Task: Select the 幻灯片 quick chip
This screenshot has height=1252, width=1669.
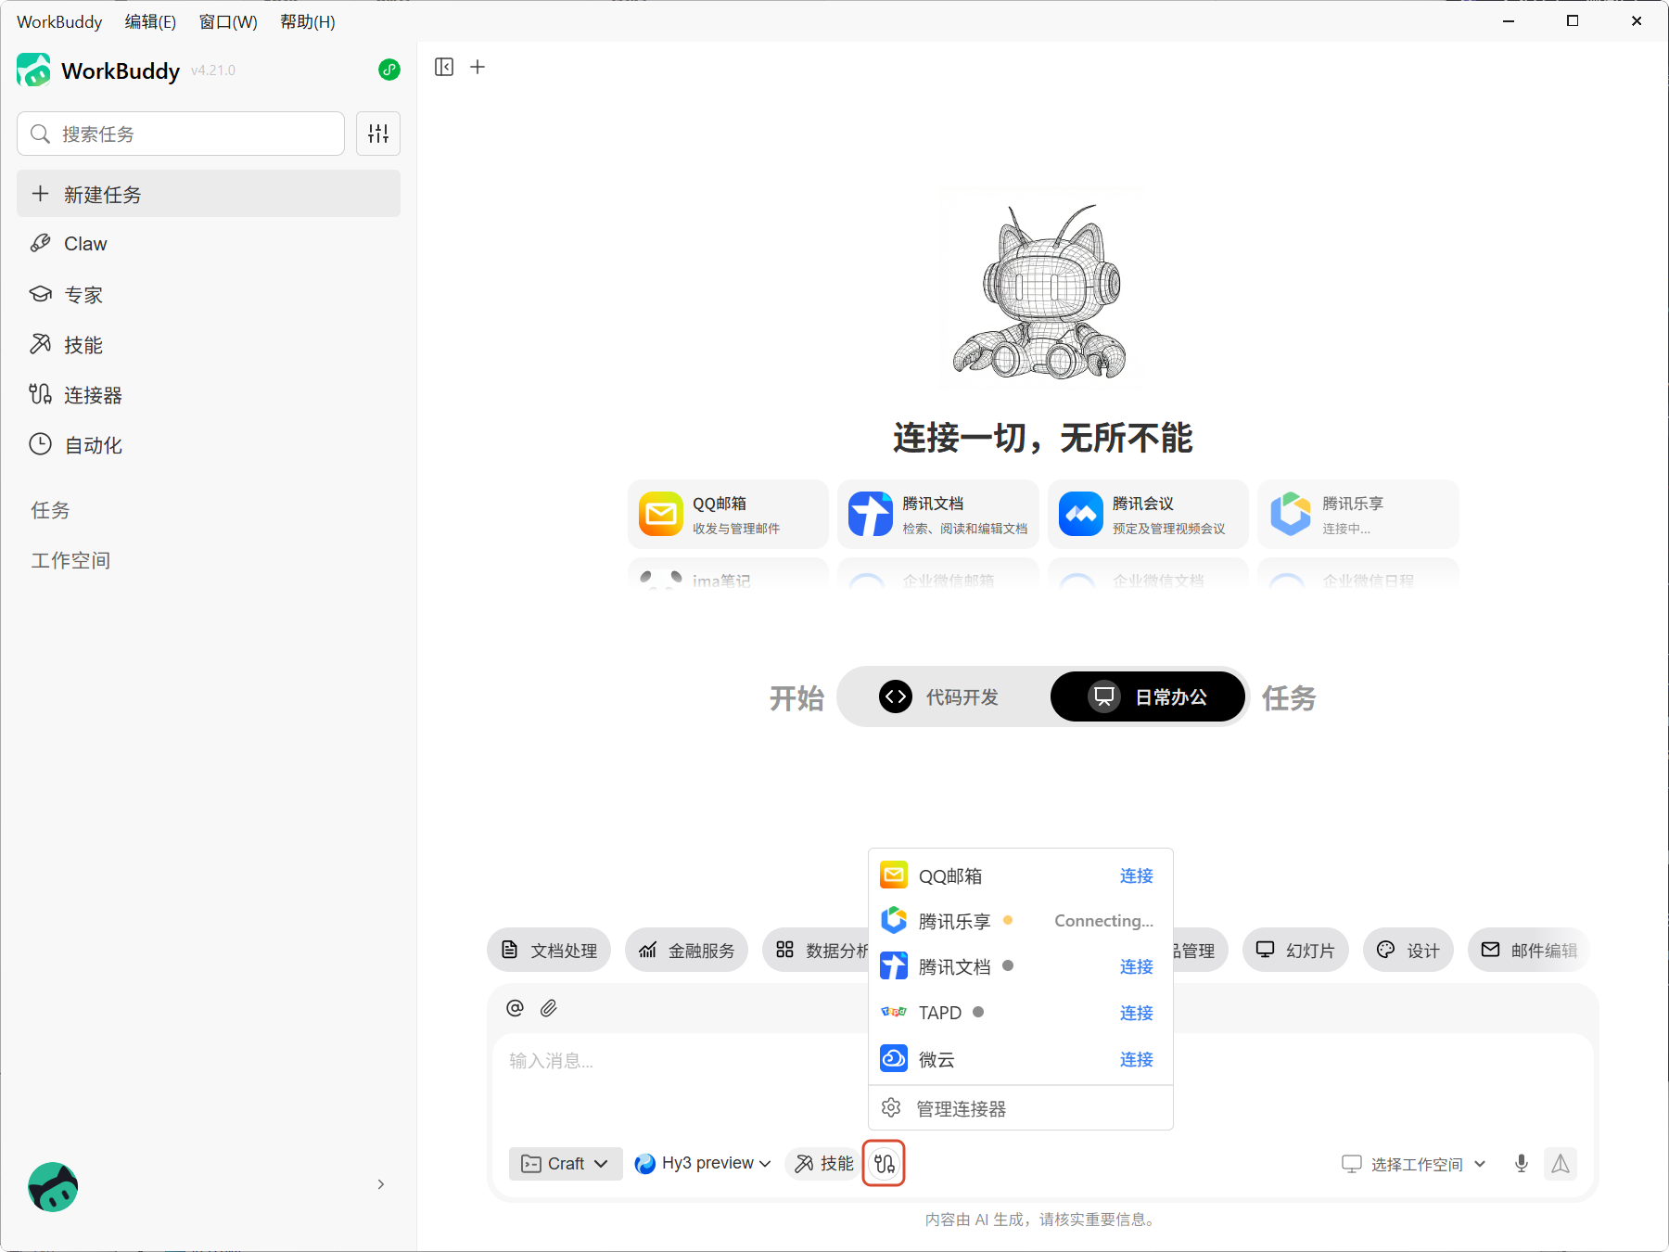Action: coord(1295,950)
